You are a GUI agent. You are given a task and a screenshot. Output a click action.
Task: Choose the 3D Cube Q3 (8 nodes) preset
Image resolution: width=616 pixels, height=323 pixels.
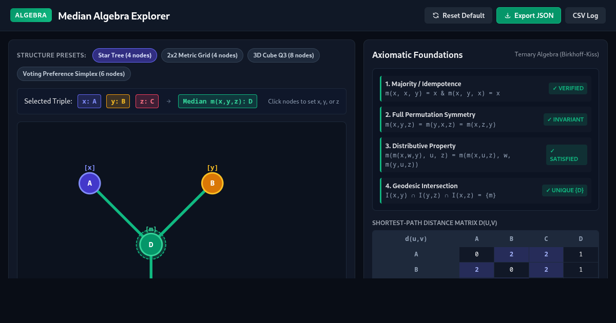283,55
